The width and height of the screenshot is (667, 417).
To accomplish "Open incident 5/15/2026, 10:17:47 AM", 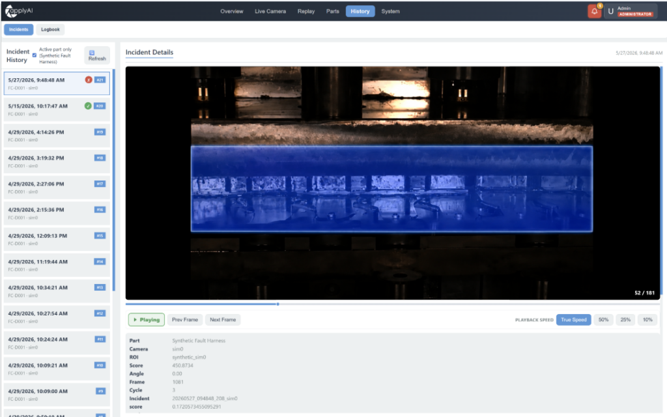I will (57, 109).
